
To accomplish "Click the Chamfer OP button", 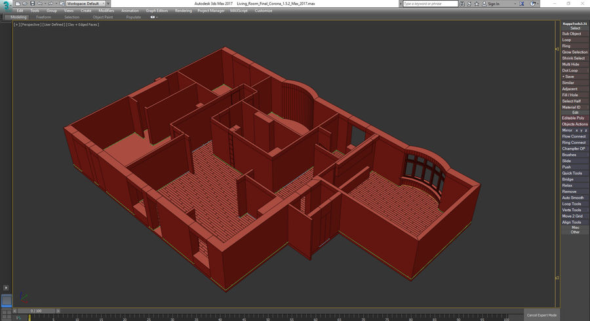I will coord(574,148).
